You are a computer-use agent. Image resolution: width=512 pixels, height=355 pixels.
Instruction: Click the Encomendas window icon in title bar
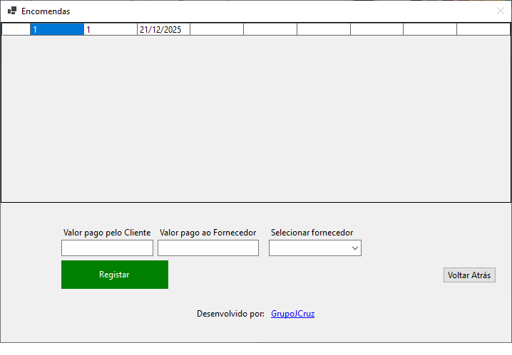point(11,11)
